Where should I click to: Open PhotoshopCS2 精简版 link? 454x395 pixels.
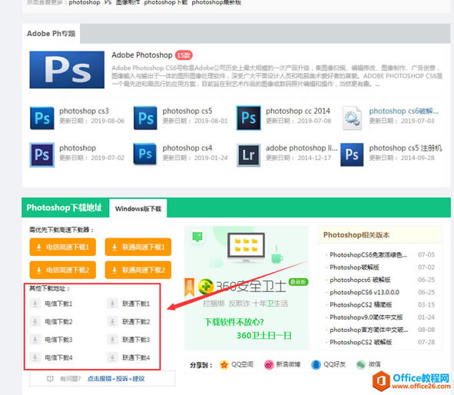tap(361, 304)
